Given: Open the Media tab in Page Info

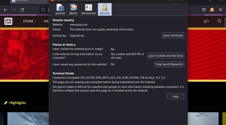Looking at the screenshot, I should [x=73, y=9].
